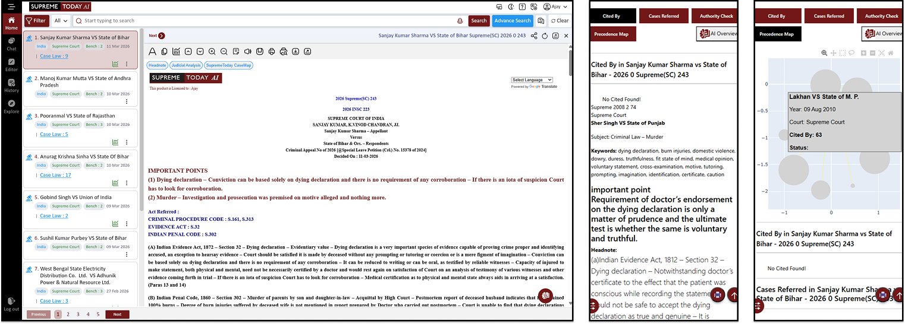Click the maroon Search button
The height and width of the screenshot is (324, 905).
[x=479, y=21]
